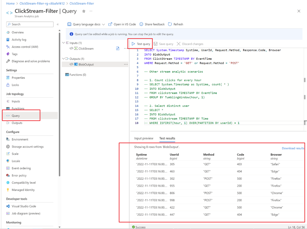This screenshot has height=229, width=307.
Task: Click the Locale globe icon
Action: pos(8,161)
